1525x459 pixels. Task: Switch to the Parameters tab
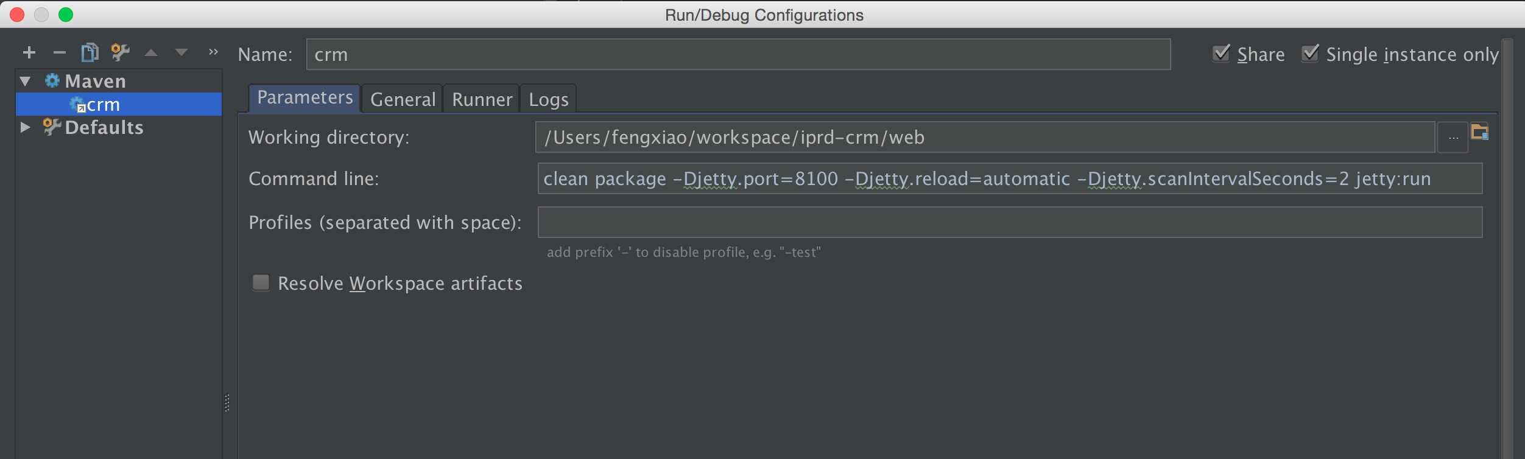(305, 97)
